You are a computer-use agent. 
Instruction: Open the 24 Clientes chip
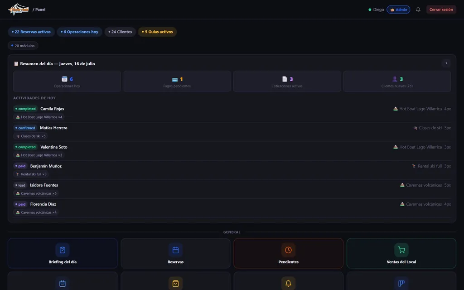coord(120,32)
